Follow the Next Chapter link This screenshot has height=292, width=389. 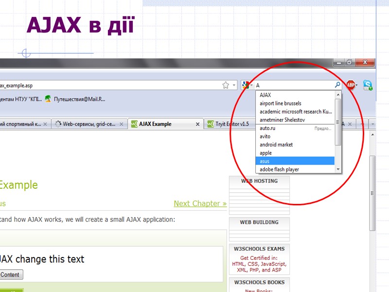click(x=200, y=203)
